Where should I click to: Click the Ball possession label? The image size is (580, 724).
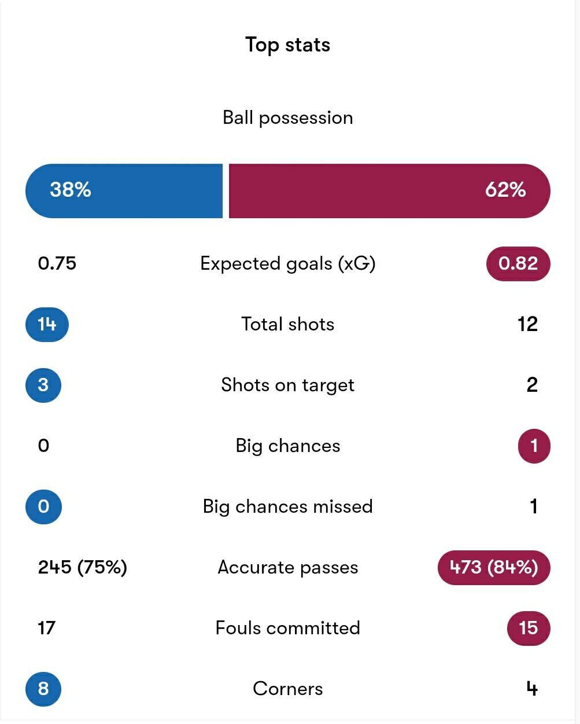click(287, 117)
